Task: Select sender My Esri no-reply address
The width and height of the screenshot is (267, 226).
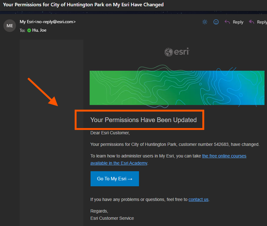Action: [48, 22]
